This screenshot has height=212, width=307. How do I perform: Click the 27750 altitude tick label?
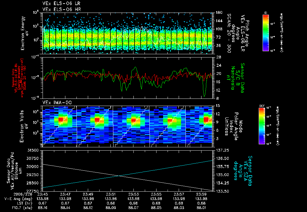click(x=32, y=191)
